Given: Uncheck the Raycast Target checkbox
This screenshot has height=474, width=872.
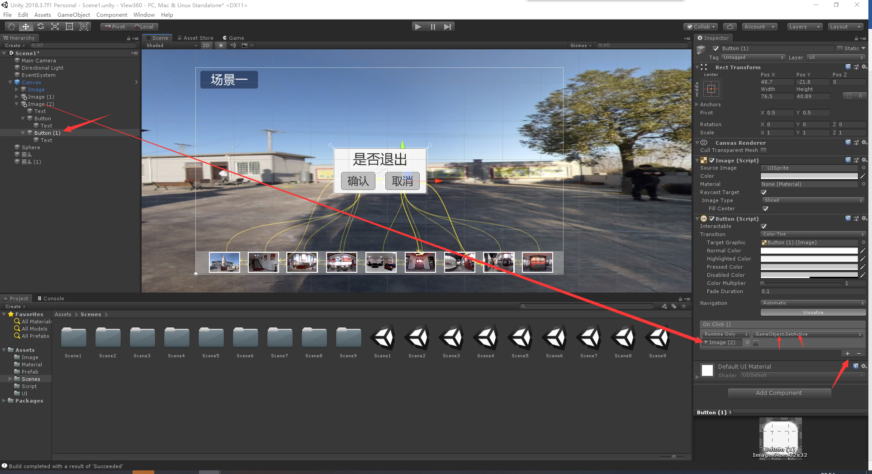Looking at the screenshot, I should [764, 192].
